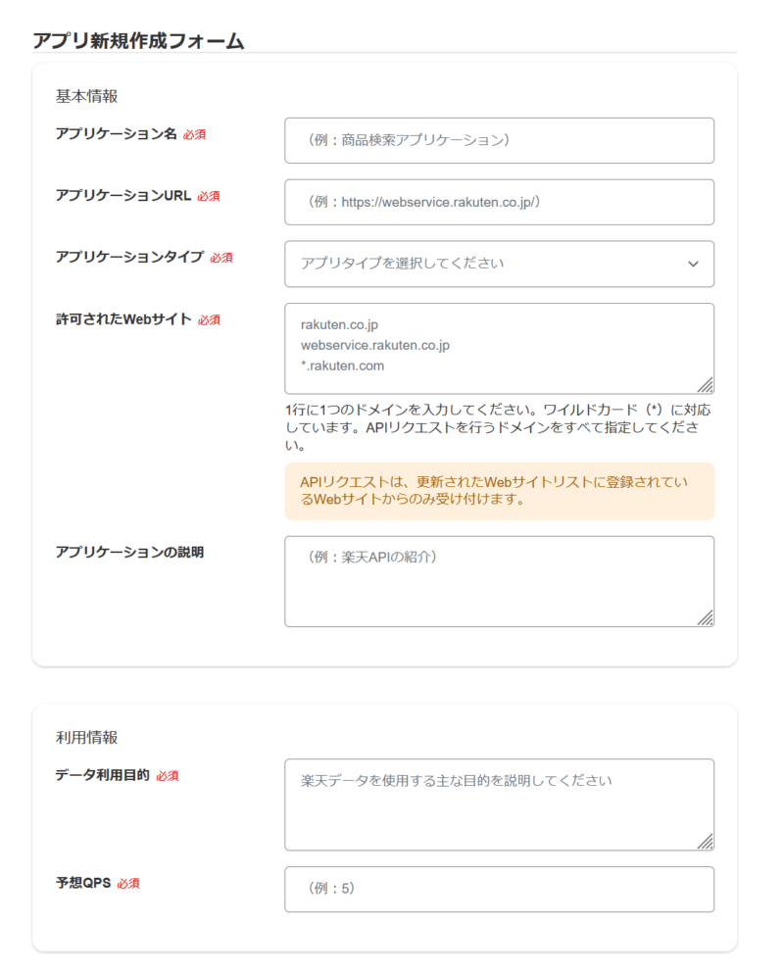Screen dimensions: 784x974
Task: Click the 必須 badge next to 許可されたWebサイト
Action: [x=209, y=319]
